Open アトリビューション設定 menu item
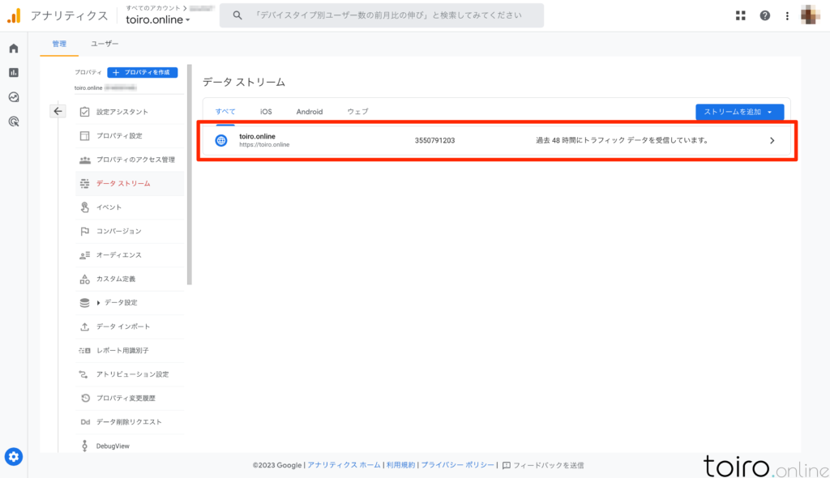This screenshot has height=478, width=830. pyautogui.click(x=130, y=374)
